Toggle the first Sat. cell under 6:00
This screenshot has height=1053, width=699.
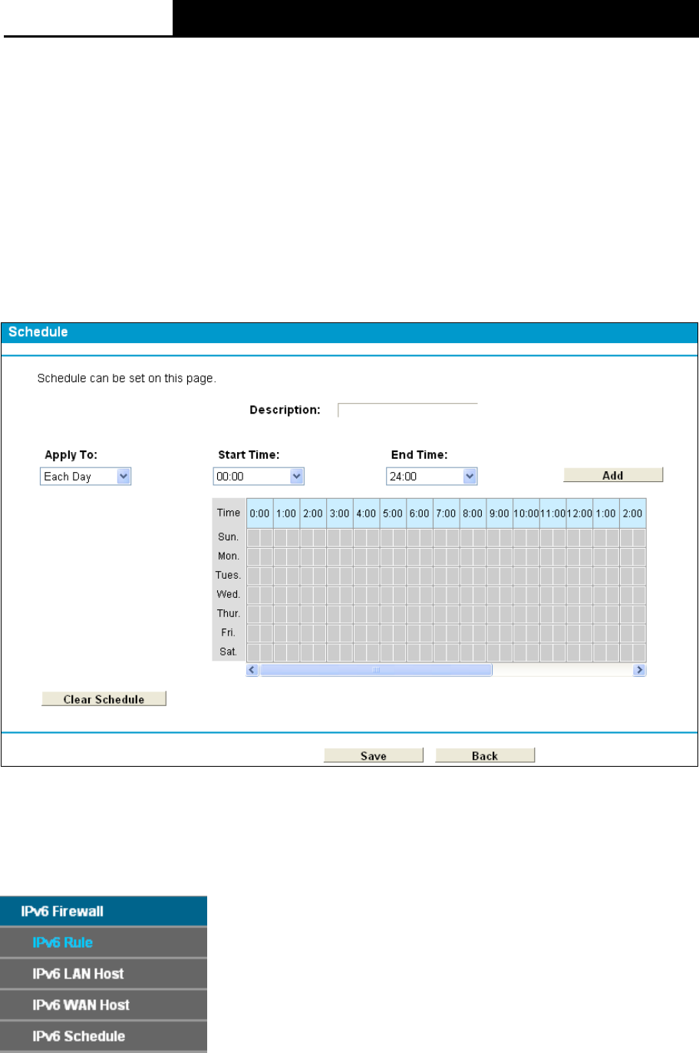coord(414,652)
